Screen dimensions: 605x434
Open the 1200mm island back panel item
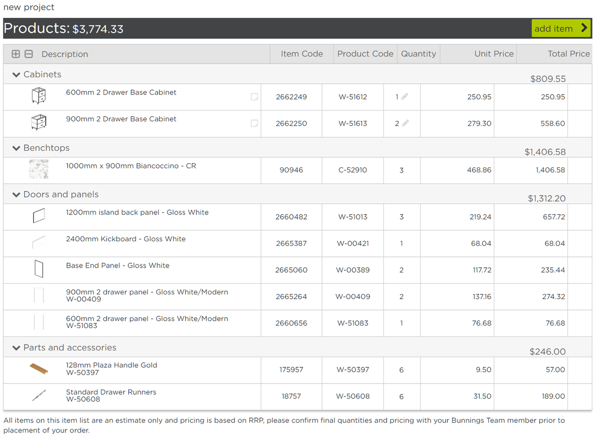137,212
